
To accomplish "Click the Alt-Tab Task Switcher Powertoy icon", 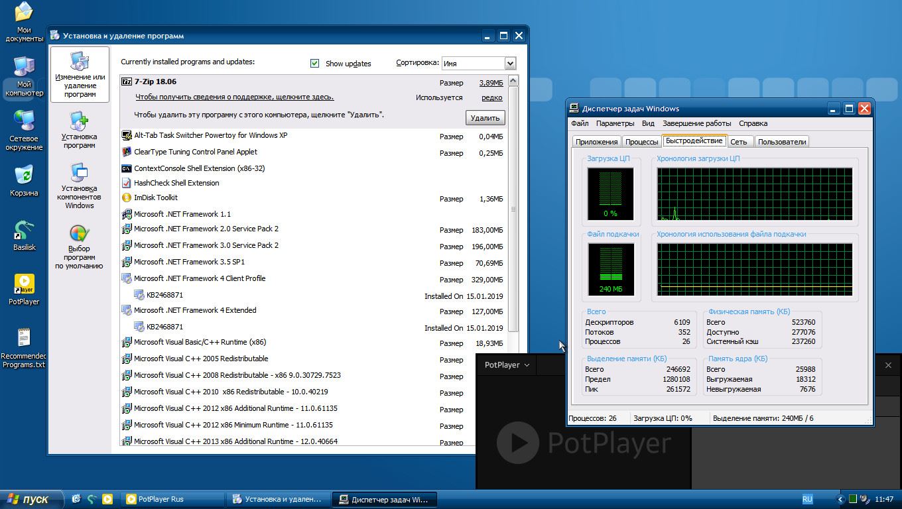I will point(127,136).
